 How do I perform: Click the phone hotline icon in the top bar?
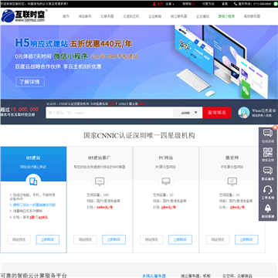pyautogui.click(x=236, y=4)
